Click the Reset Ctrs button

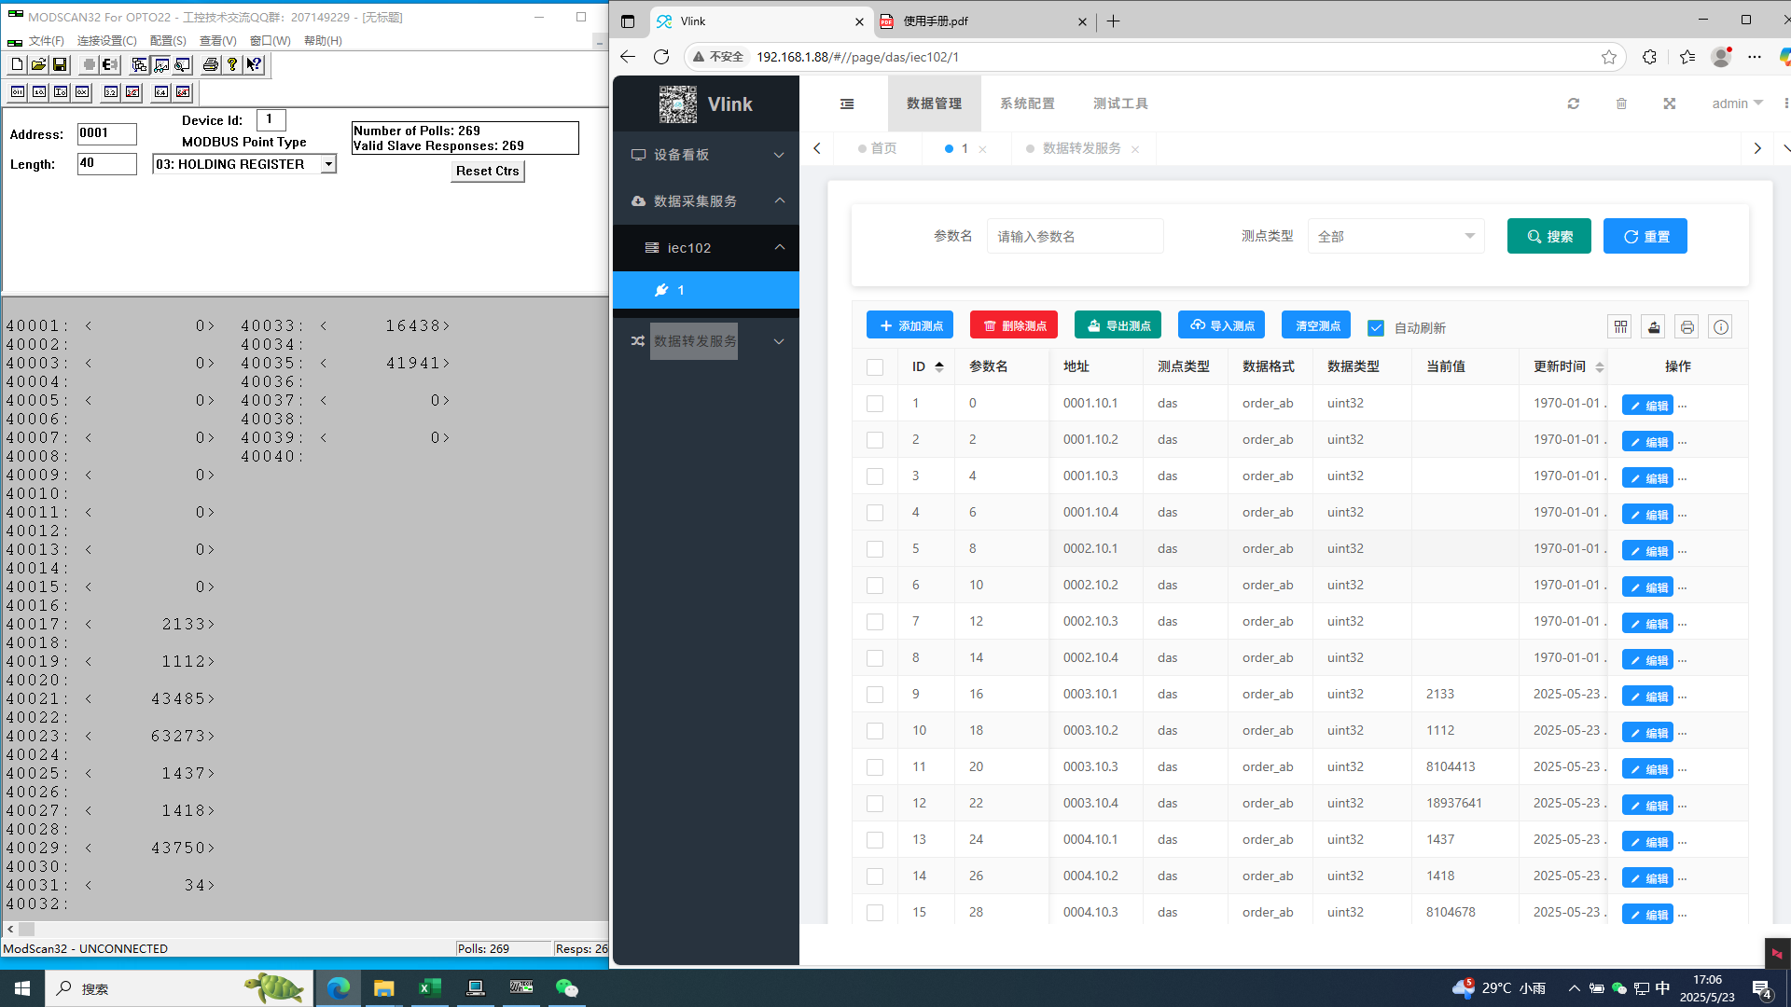[x=487, y=172]
